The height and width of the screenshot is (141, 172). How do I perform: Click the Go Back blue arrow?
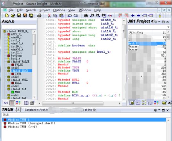coord(133,16)
